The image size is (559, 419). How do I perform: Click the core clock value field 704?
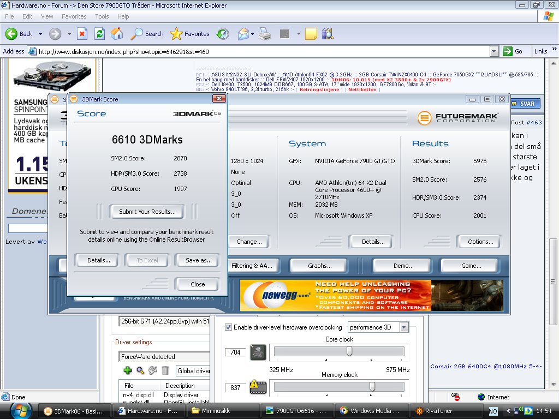pos(235,352)
